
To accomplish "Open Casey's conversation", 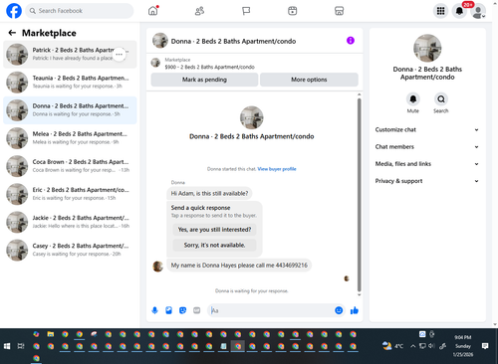I will click(x=70, y=250).
